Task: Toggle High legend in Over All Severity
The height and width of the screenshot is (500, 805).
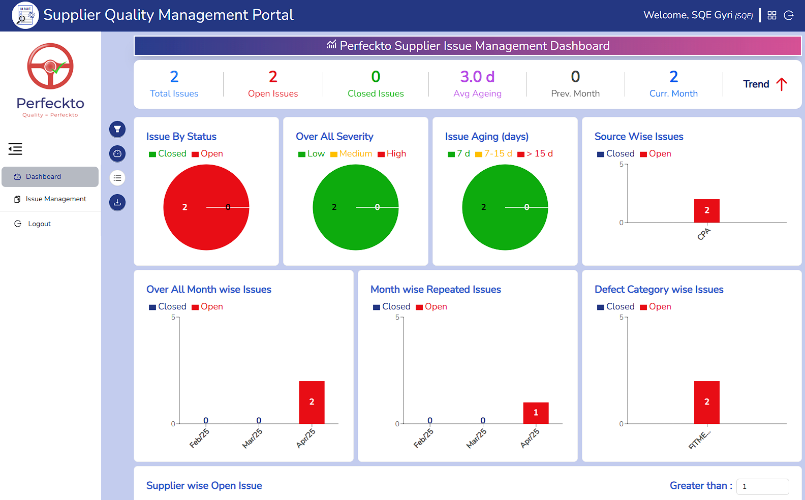Action: pos(392,153)
